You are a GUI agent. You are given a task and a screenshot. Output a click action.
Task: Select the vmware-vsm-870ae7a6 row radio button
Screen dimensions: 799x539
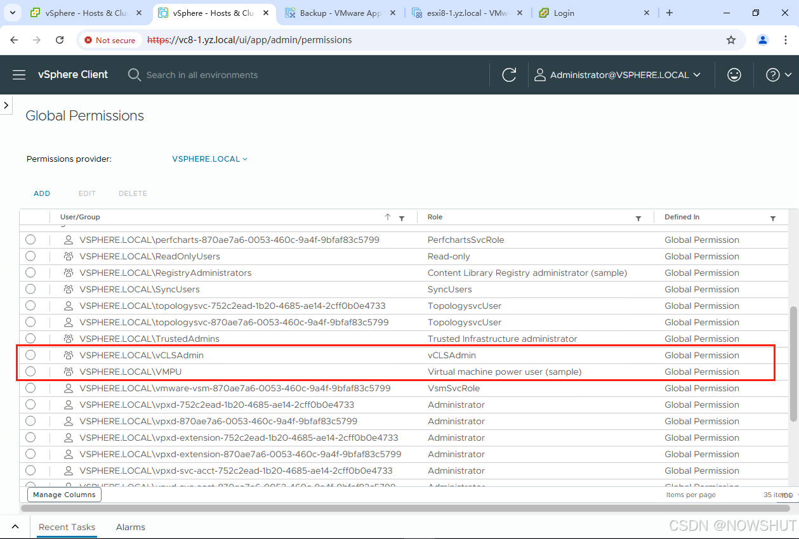30,388
